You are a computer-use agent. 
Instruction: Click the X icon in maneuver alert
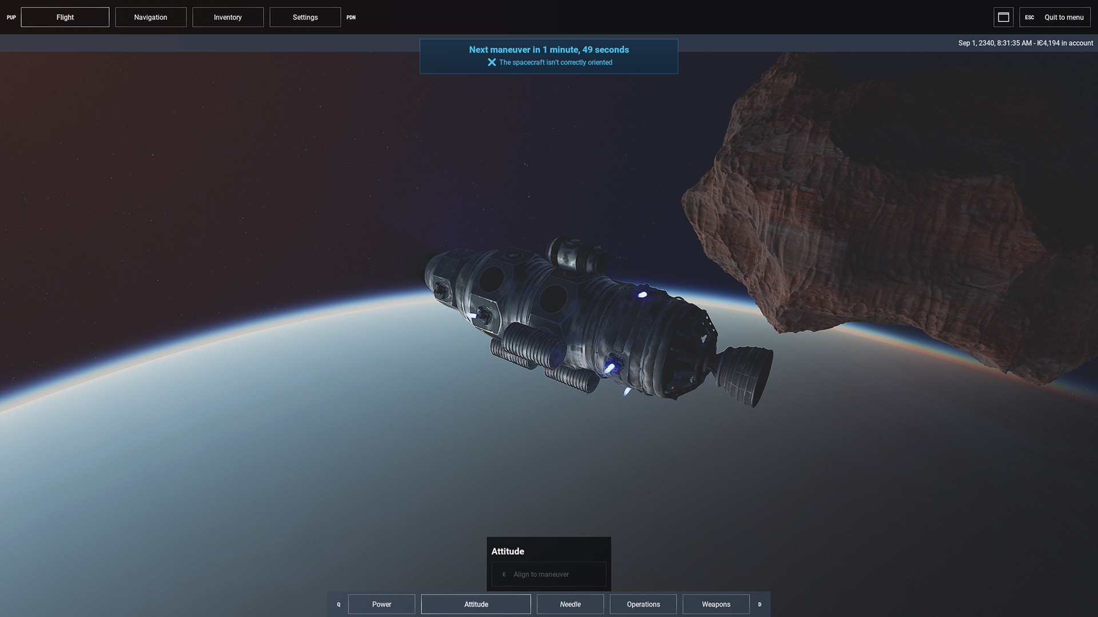click(x=491, y=62)
